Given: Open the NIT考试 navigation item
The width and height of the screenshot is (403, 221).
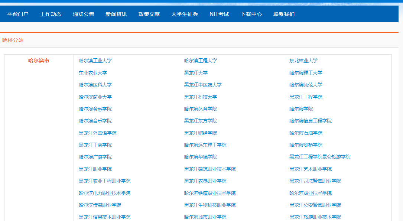Looking at the screenshot, I should coord(219,14).
